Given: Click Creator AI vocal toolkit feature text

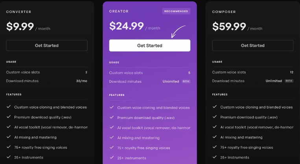Looking at the screenshot, I should (x=154, y=128).
